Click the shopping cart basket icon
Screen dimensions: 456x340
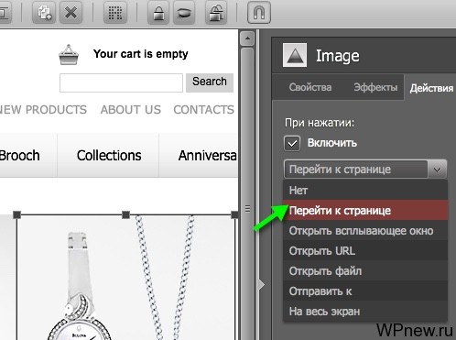tap(69, 55)
